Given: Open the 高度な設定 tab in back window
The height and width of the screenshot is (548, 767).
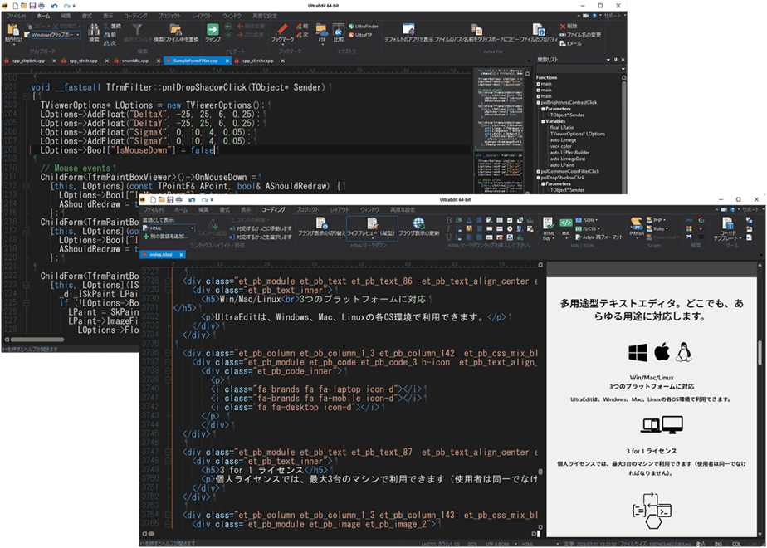Looking at the screenshot, I should coord(265,16).
